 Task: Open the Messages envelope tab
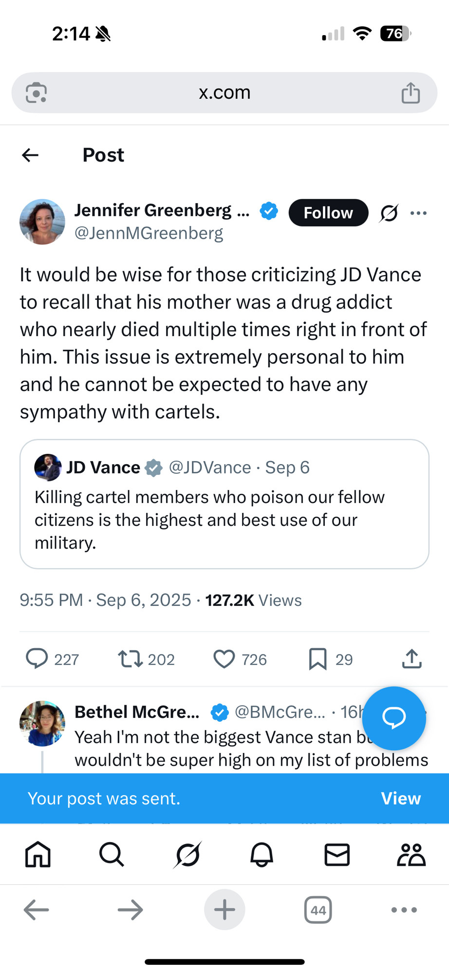(337, 855)
